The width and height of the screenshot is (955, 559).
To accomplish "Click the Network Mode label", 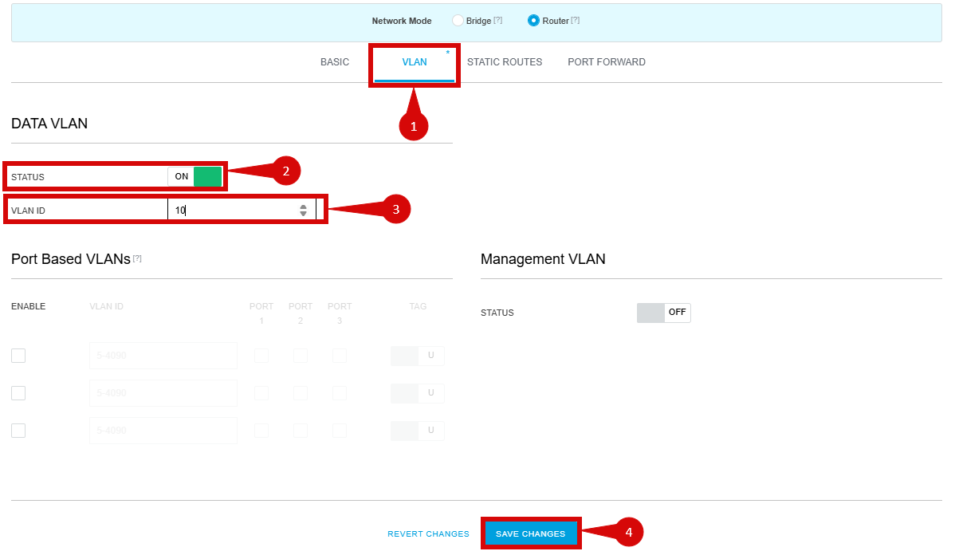I will 401,21.
